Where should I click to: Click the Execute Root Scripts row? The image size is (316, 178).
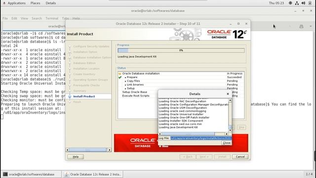pos(136,95)
